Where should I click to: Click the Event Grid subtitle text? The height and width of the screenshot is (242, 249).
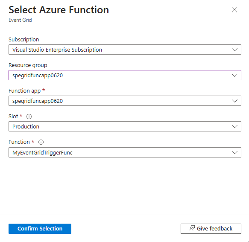pyautogui.click(x=20, y=20)
